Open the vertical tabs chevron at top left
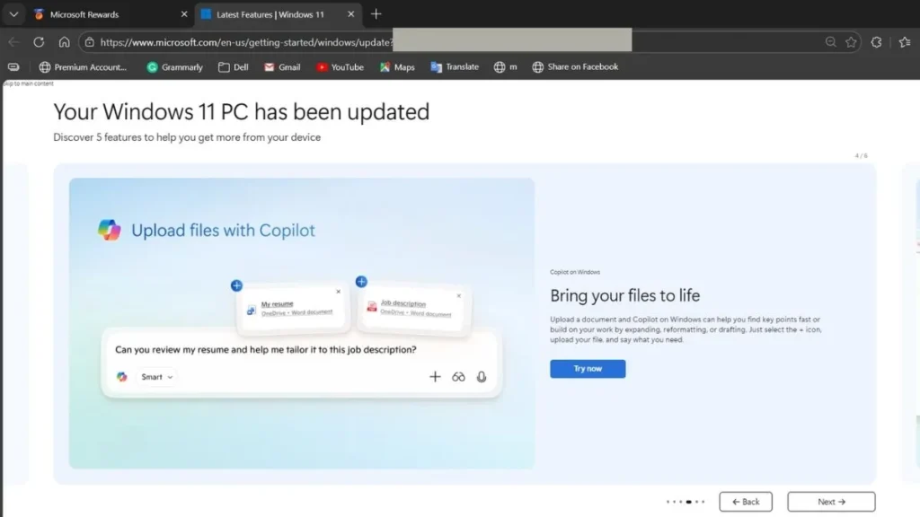The image size is (920, 517). coord(13,14)
